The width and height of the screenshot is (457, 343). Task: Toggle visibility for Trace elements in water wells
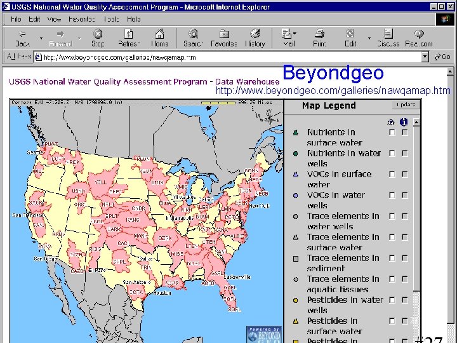392,216
